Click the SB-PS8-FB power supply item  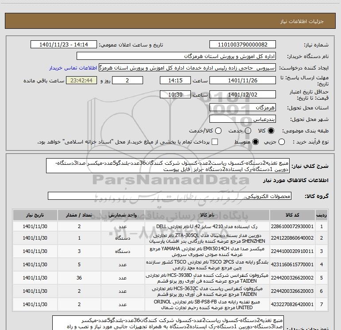[x=207, y=305]
